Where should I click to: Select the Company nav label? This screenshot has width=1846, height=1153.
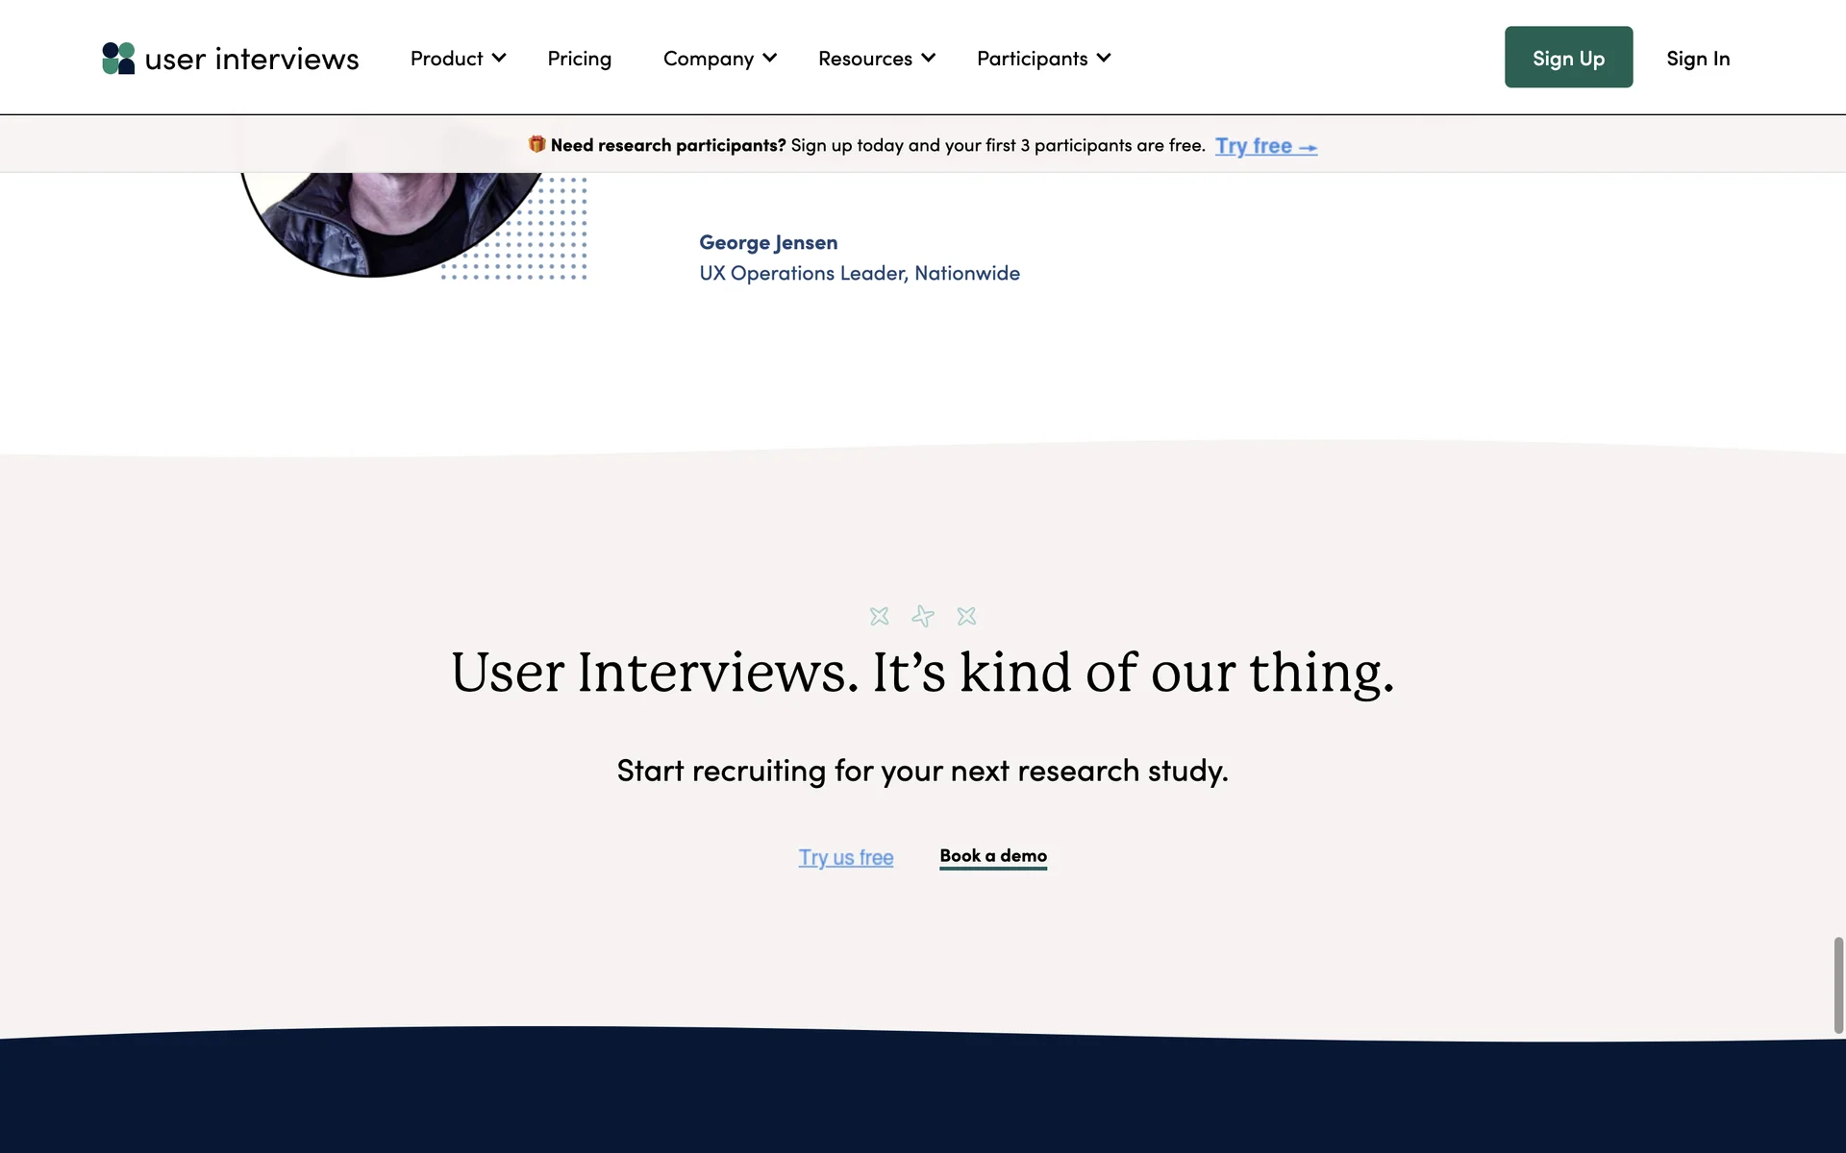[x=708, y=59]
